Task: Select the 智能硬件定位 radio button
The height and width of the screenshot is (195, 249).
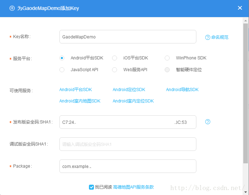Action: (167, 70)
